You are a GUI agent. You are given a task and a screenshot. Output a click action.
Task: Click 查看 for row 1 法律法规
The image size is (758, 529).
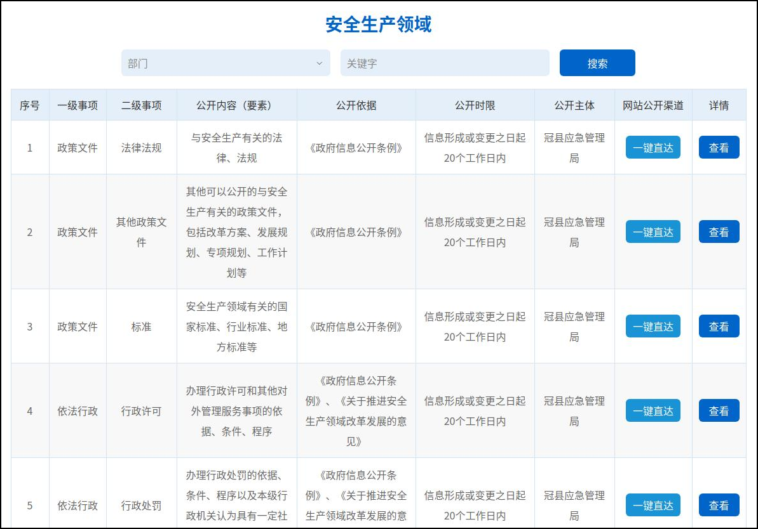coord(719,147)
